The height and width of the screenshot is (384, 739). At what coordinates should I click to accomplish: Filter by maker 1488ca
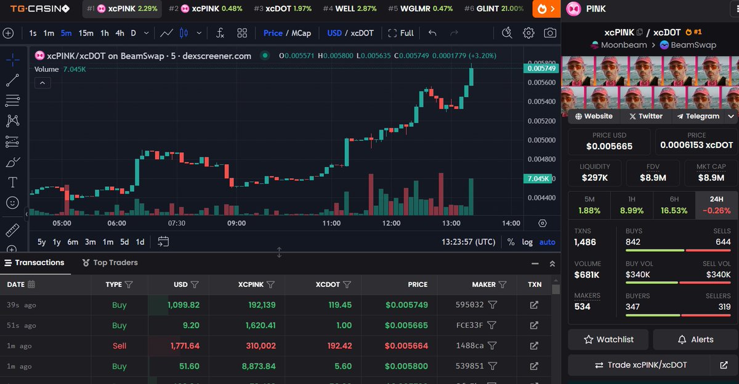(x=493, y=346)
